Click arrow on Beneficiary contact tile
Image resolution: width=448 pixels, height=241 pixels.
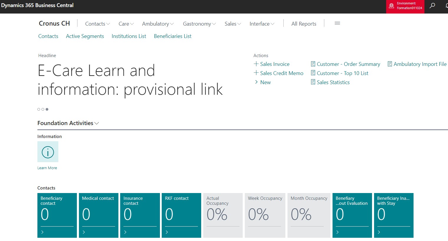[42, 232]
